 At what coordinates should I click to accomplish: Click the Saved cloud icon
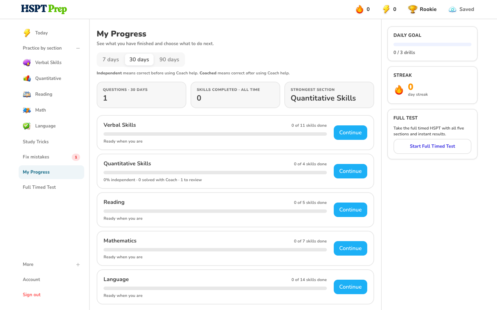click(x=452, y=9)
